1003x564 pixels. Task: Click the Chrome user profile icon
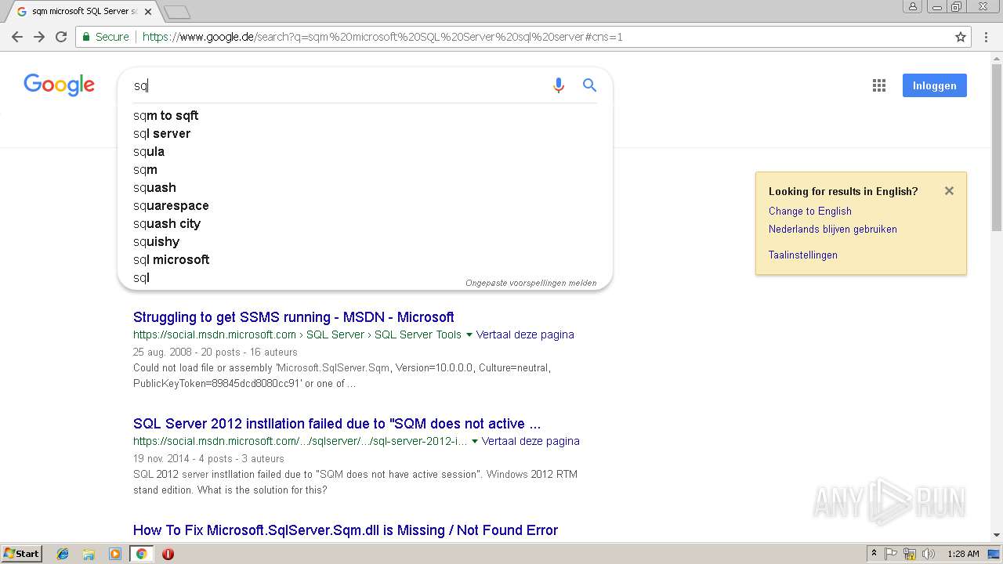pos(912,6)
